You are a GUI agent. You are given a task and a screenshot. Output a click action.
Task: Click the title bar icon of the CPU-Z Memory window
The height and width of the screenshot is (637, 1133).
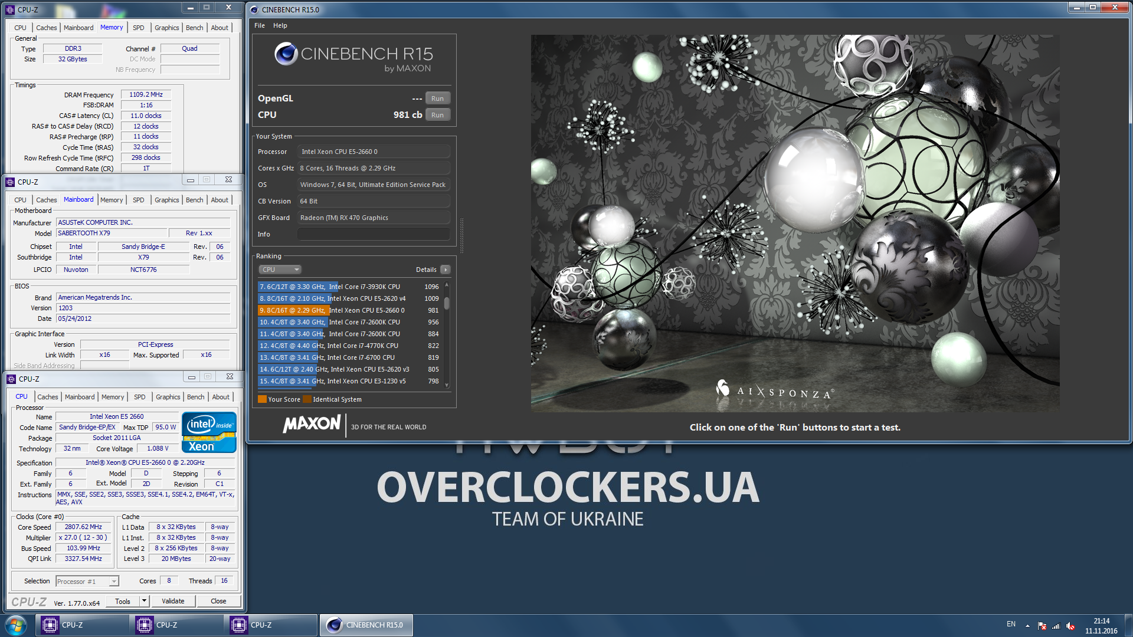click(10, 9)
